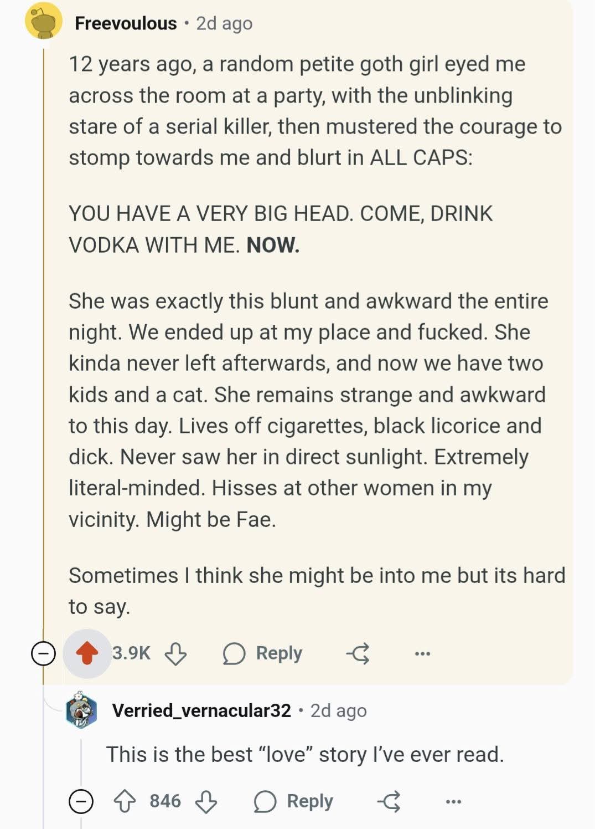The width and height of the screenshot is (595, 829).
Task: Open Verried_vernacular32 avatar
Action: click(81, 710)
